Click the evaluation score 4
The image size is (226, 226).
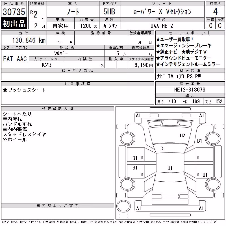pos(215,12)
